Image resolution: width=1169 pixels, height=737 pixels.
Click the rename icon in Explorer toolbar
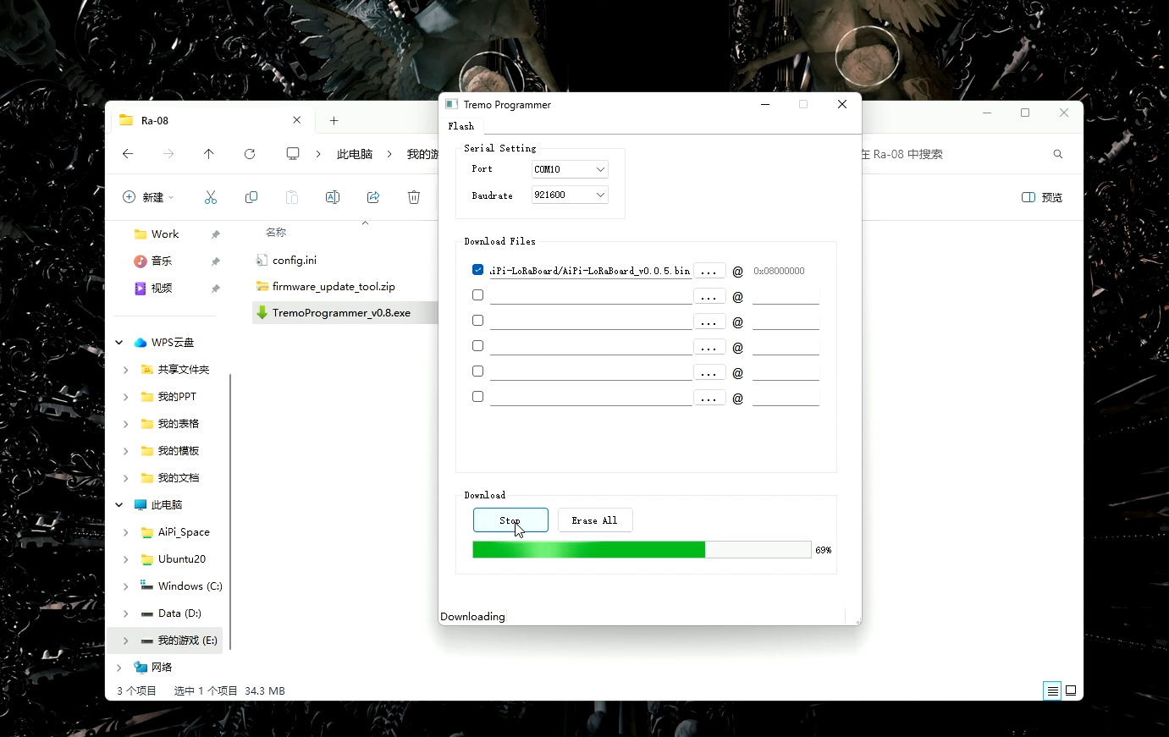[x=333, y=197]
